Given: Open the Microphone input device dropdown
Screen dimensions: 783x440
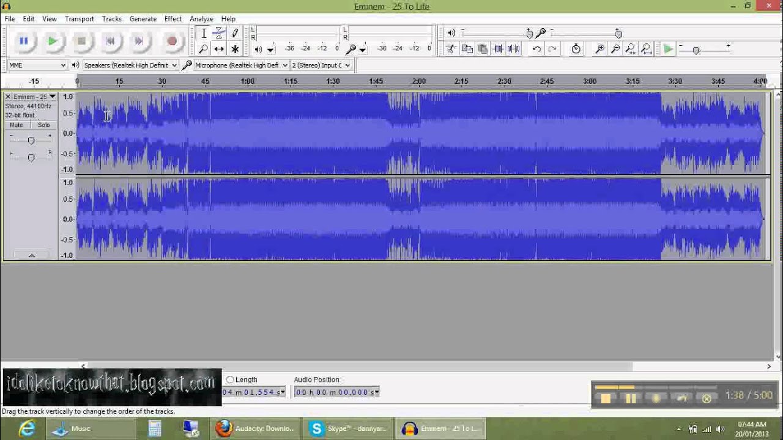Looking at the screenshot, I should pos(242,65).
